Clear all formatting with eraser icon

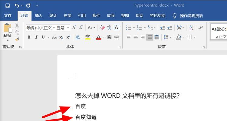click(102, 28)
